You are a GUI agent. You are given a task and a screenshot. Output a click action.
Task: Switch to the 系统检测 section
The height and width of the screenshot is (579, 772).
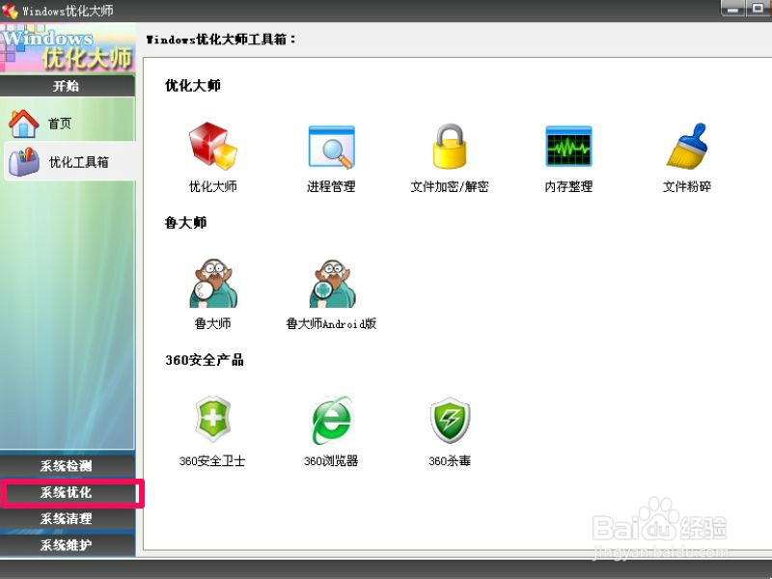[68, 466]
